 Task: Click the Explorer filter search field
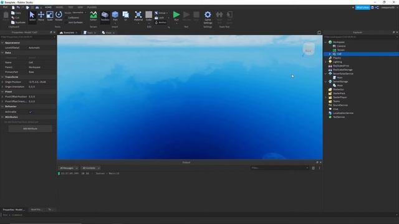(x=360, y=37)
